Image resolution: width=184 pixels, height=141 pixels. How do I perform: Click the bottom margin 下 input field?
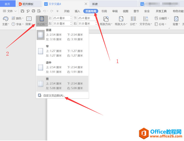86,18
